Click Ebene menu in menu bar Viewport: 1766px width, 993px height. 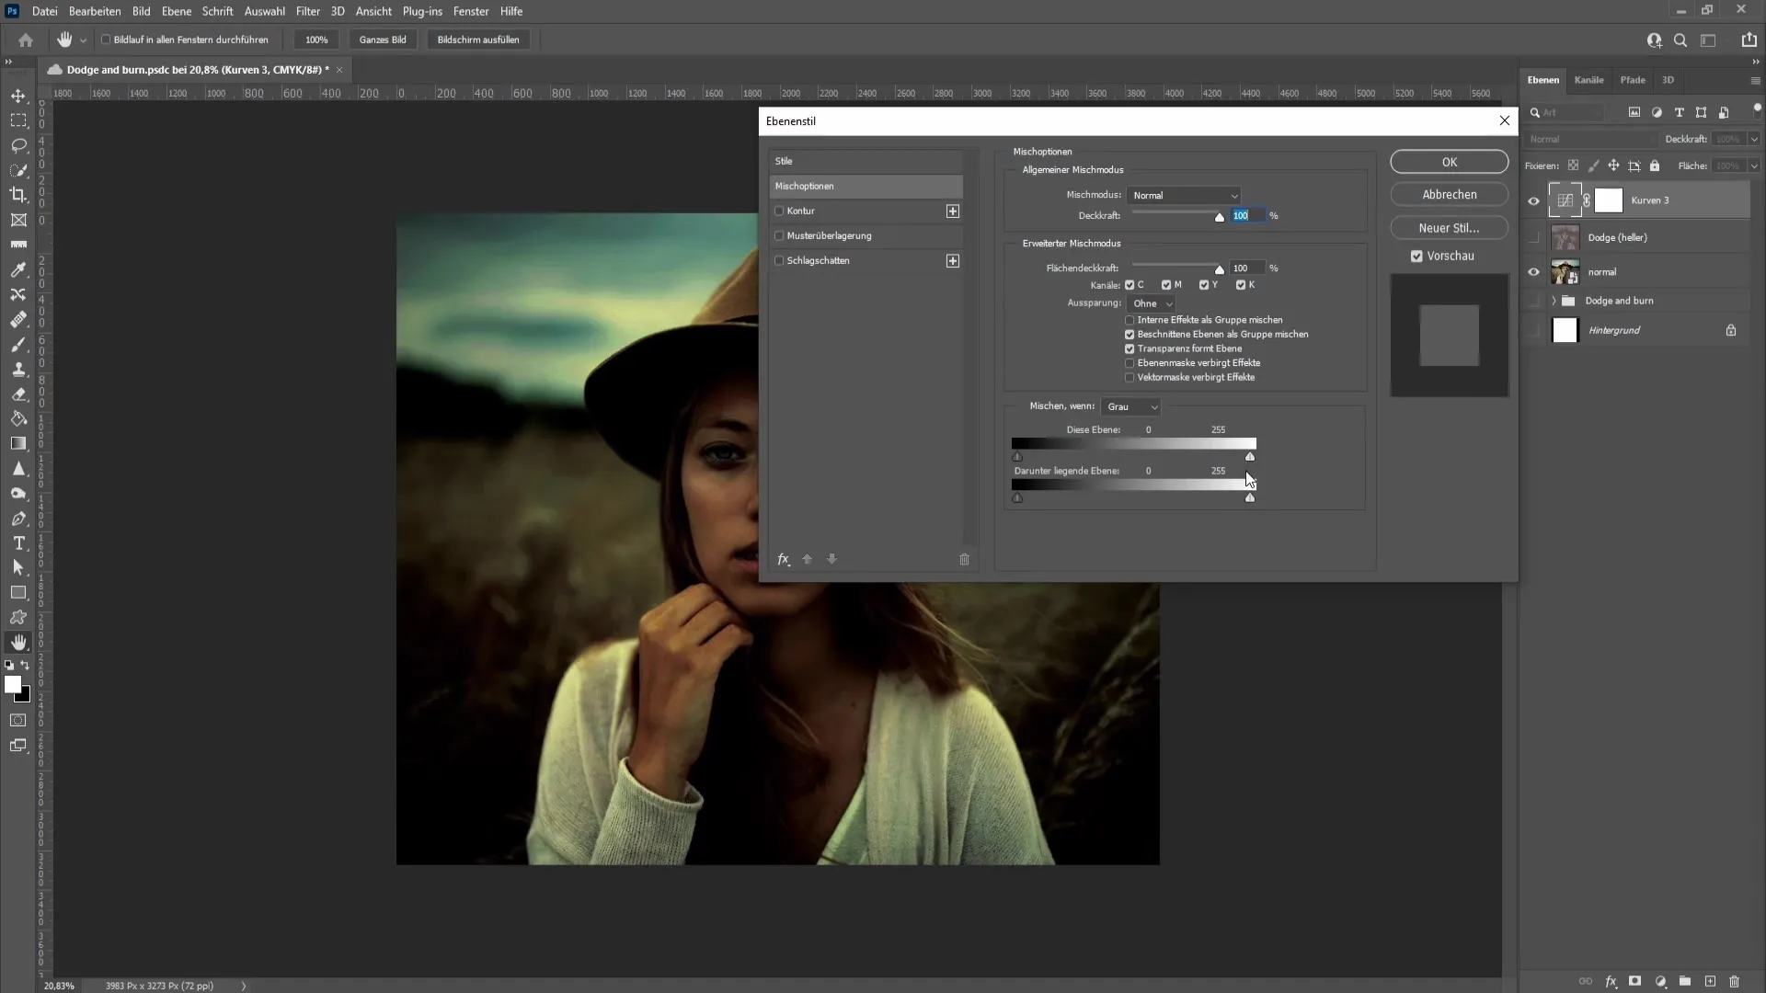pyautogui.click(x=176, y=11)
